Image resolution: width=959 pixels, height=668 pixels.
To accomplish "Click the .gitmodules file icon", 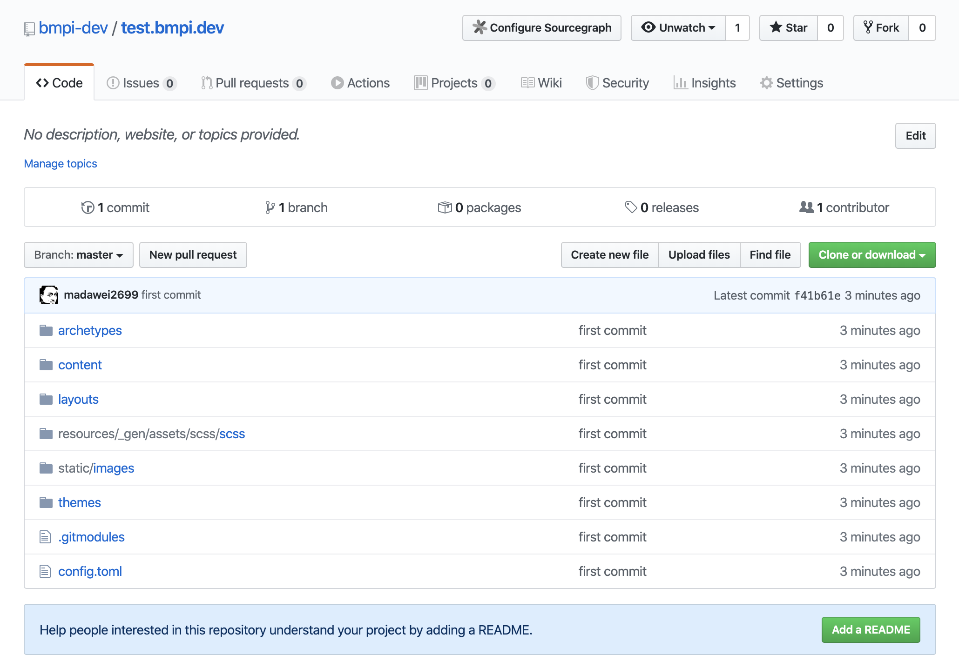I will click(45, 537).
